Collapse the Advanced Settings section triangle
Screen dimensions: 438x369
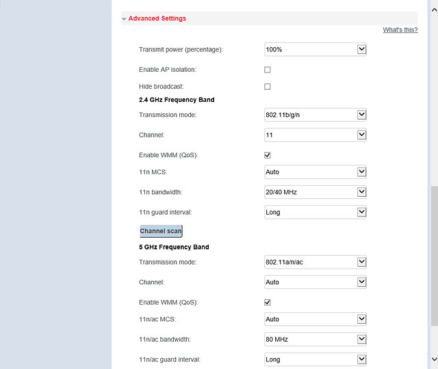pos(124,19)
